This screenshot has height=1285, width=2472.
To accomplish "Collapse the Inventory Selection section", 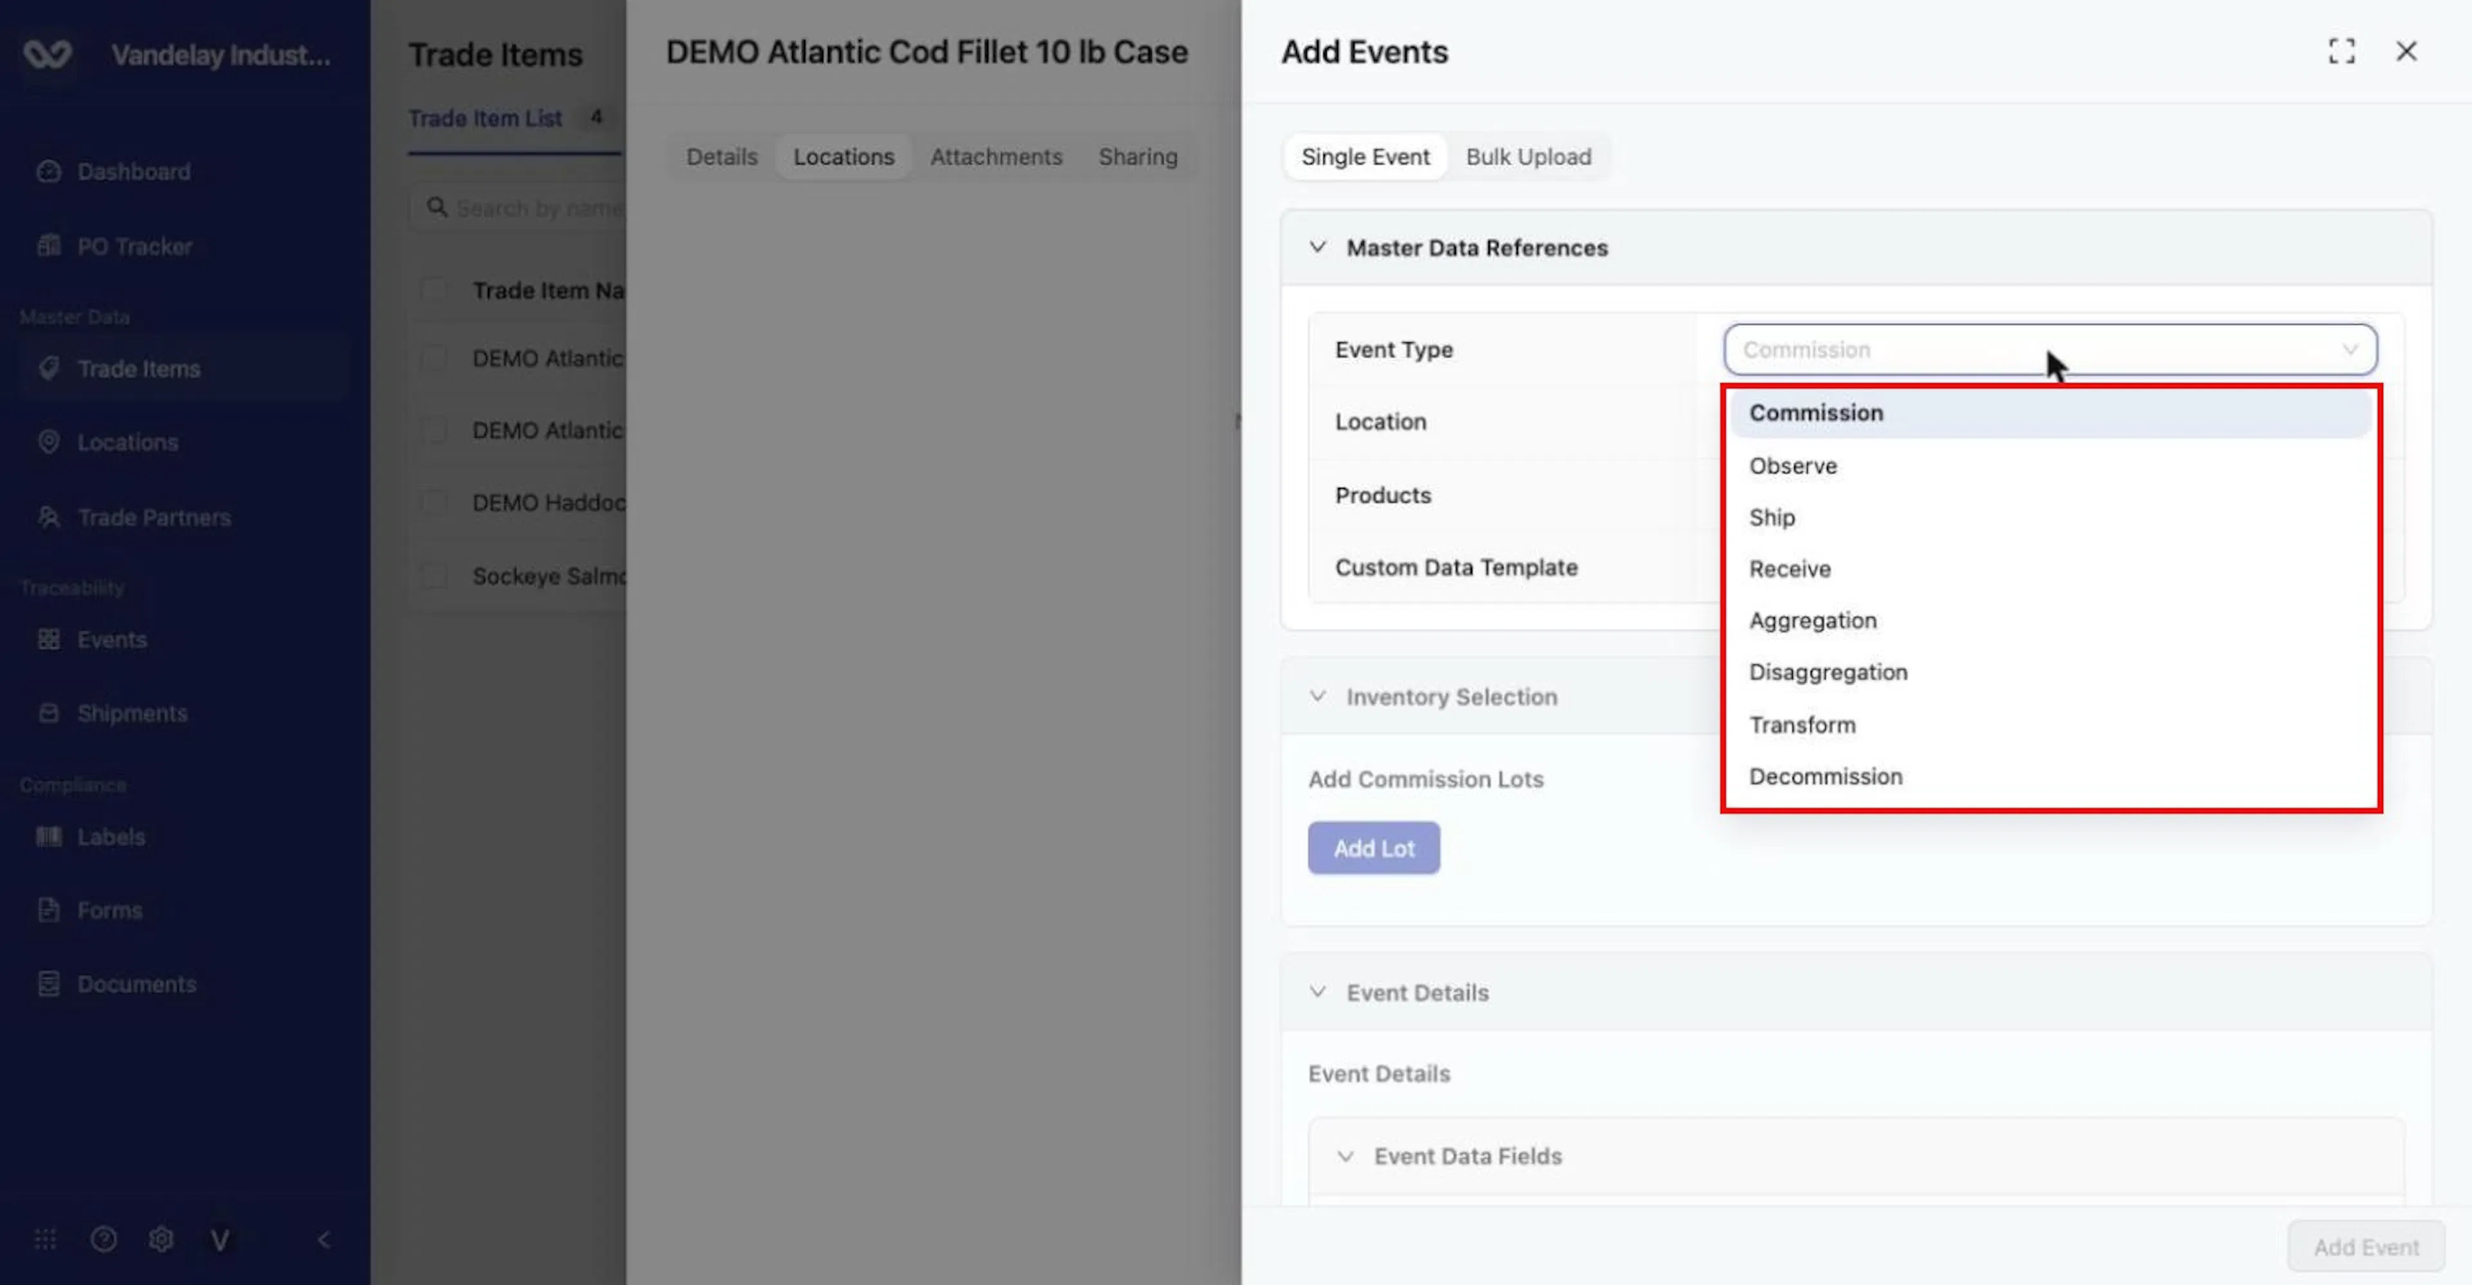I will tap(1318, 697).
